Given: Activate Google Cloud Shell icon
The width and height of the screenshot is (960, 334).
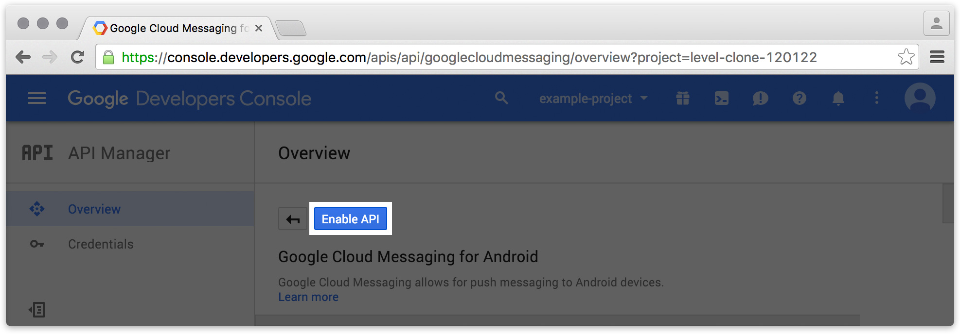Looking at the screenshot, I should click(722, 99).
